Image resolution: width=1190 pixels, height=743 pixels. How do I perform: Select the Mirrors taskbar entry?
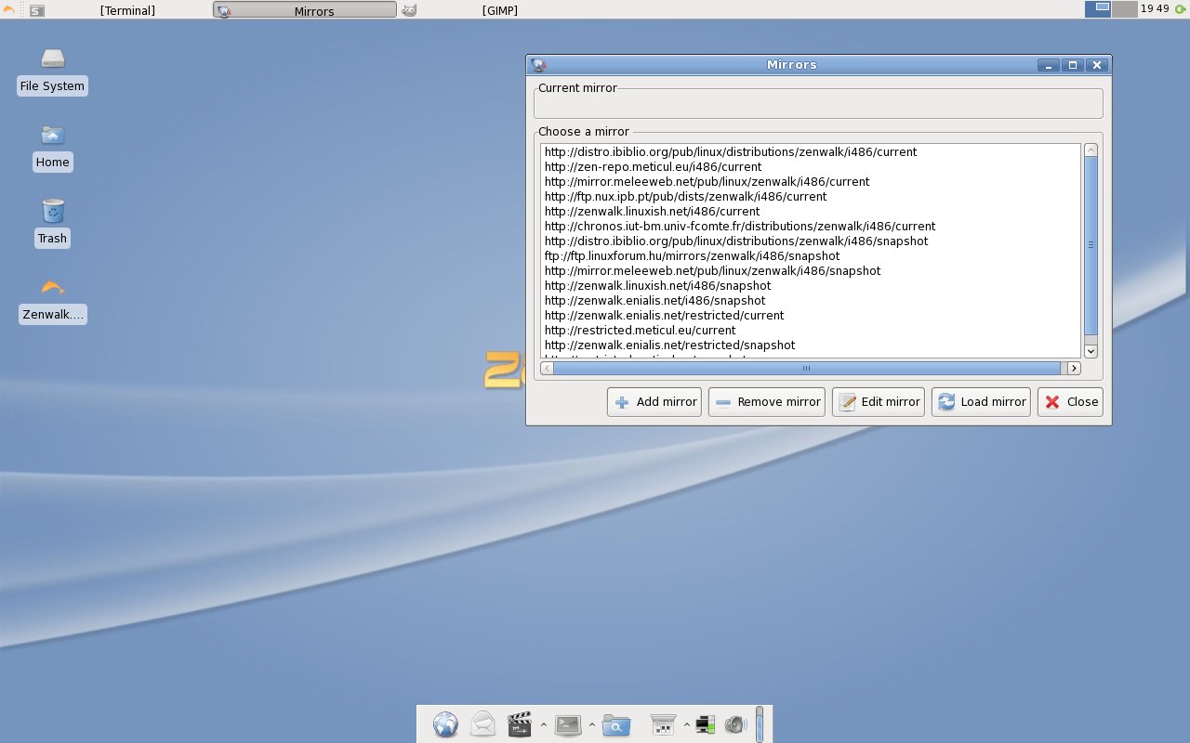click(305, 10)
